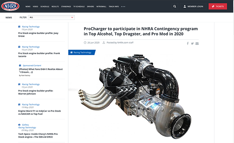
Task: Click the category icon beside Frank Iaconio article
Action: [x=19, y=47]
